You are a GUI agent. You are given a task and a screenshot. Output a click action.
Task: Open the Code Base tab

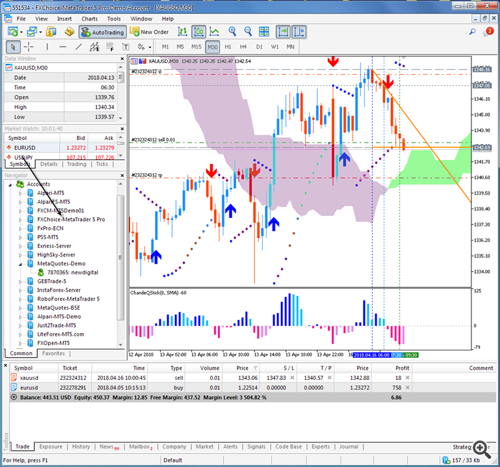pyautogui.click(x=289, y=446)
